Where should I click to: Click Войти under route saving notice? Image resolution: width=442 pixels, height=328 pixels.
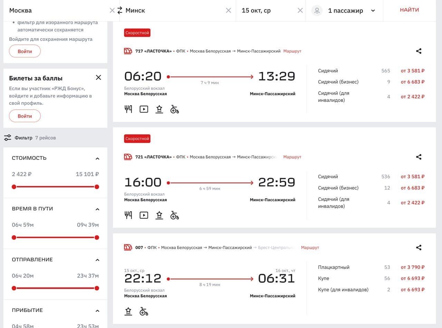(x=25, y=51)
